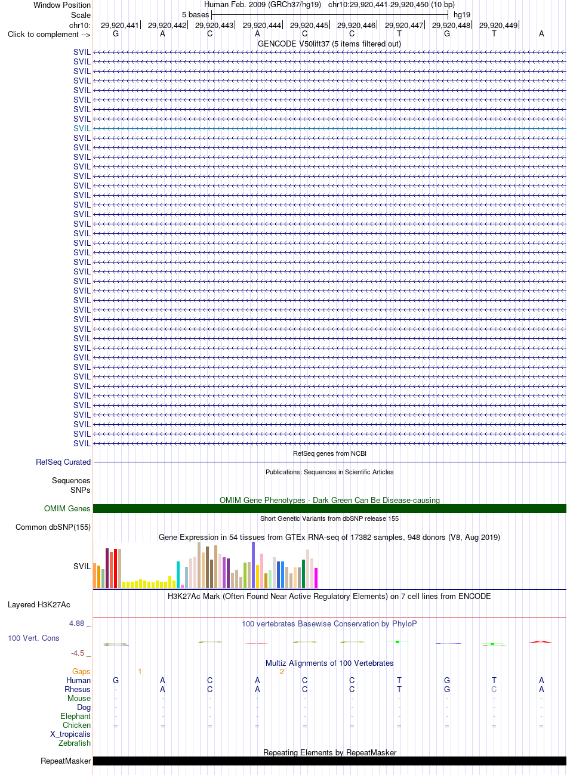This screenshot has height=775, width=567.
Task: Click the Human alignment row label
Action: coord(79,680)
